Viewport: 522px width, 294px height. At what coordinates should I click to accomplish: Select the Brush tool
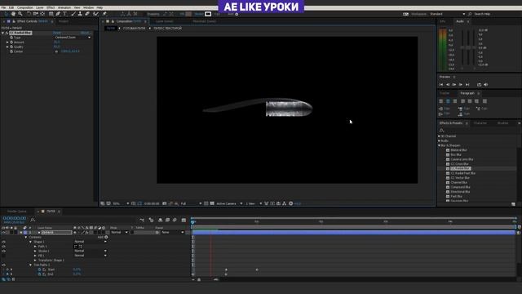pyautogui.click(x=73, y=14)
